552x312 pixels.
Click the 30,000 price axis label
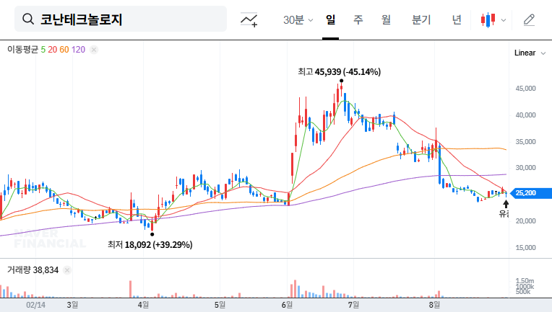525,168
